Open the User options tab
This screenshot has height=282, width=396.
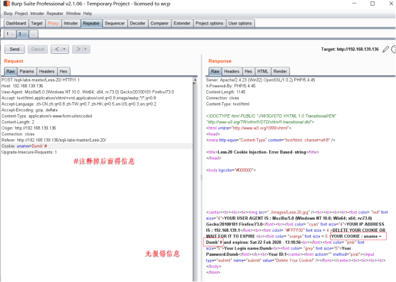(240, 23)
